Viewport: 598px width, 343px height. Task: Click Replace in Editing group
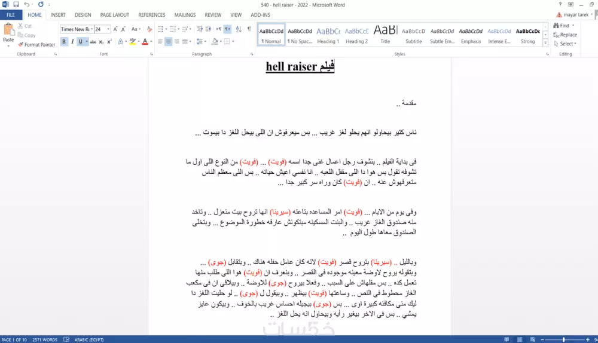coord(565,35)
